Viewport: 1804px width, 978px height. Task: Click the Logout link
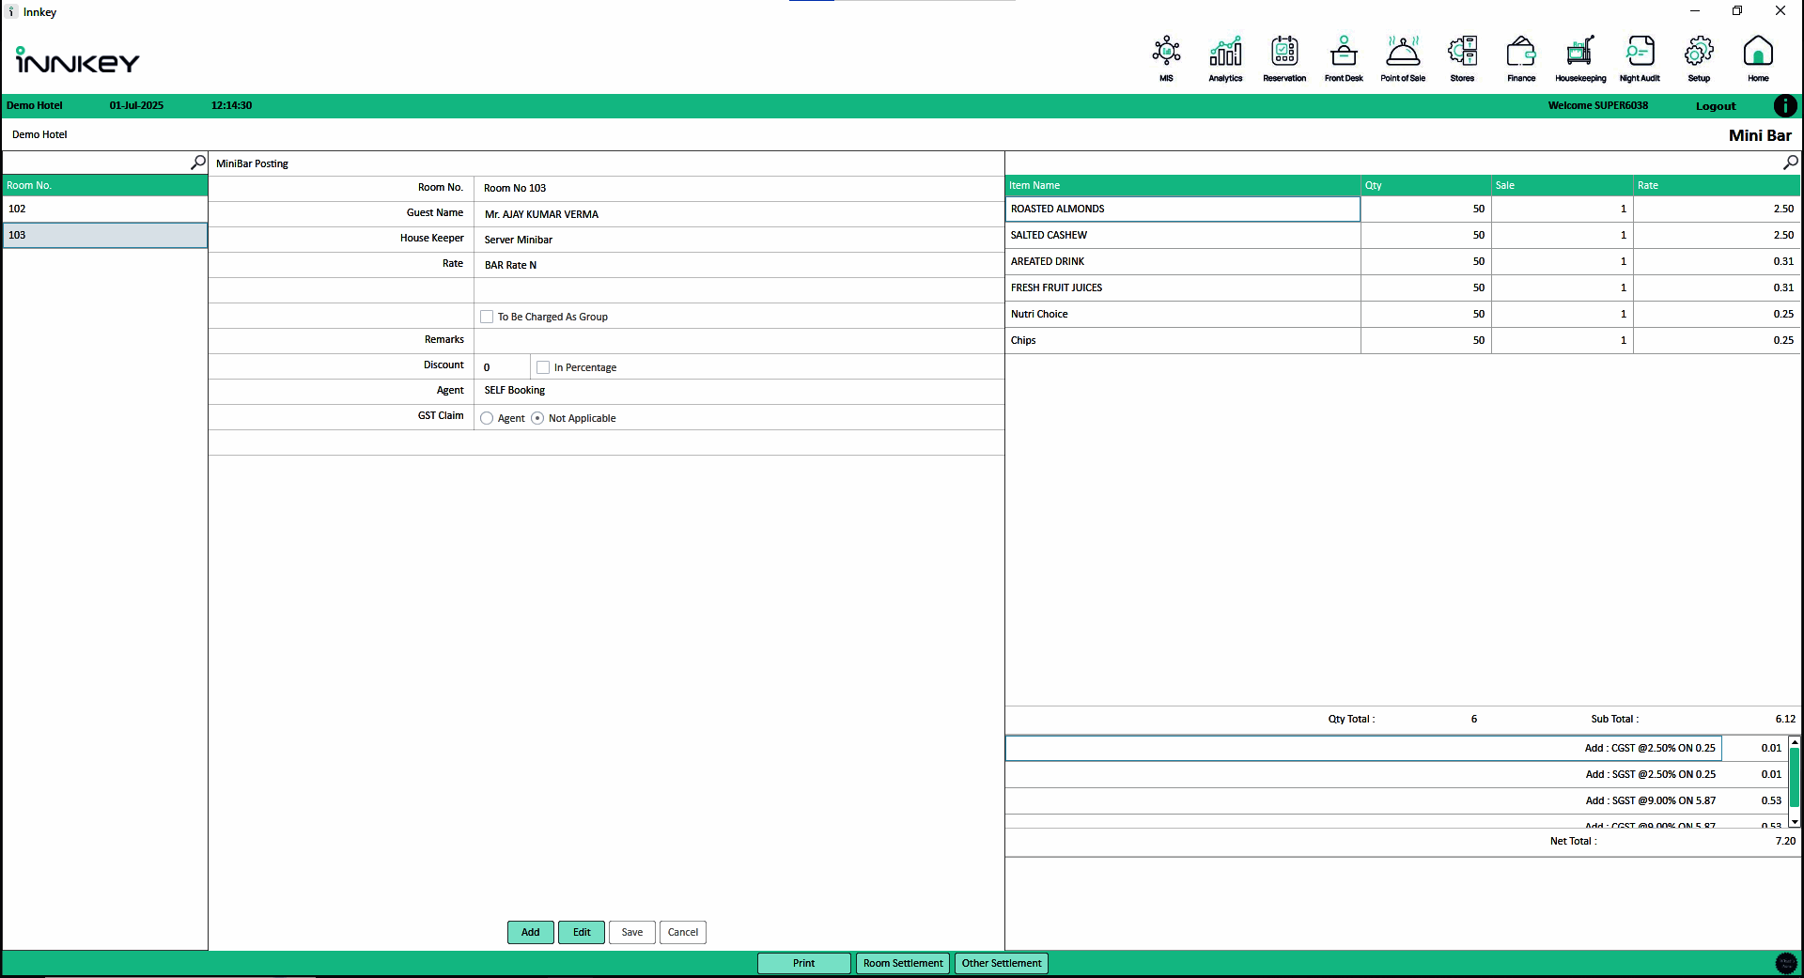click(x=1716, y=106)
